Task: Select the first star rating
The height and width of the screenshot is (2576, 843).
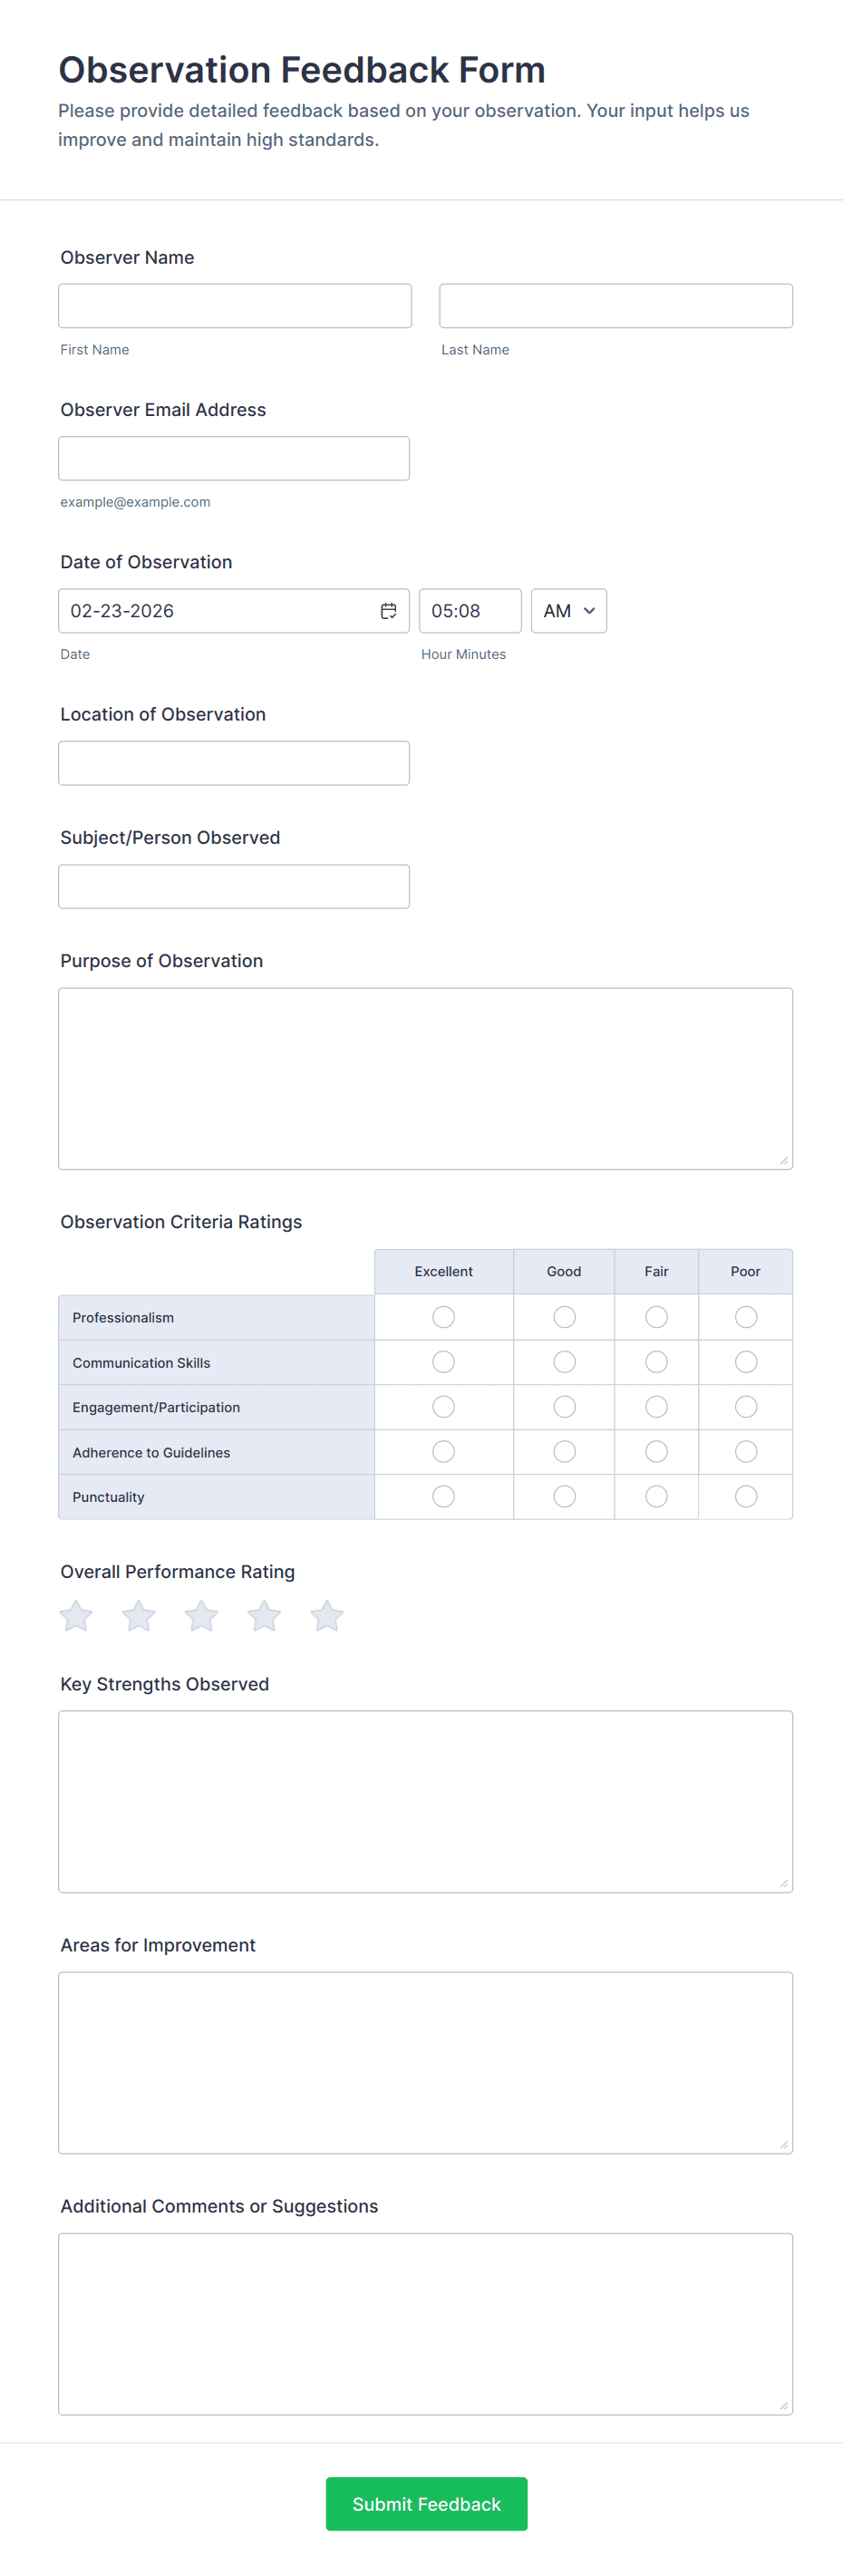Action: (76, 1616)
